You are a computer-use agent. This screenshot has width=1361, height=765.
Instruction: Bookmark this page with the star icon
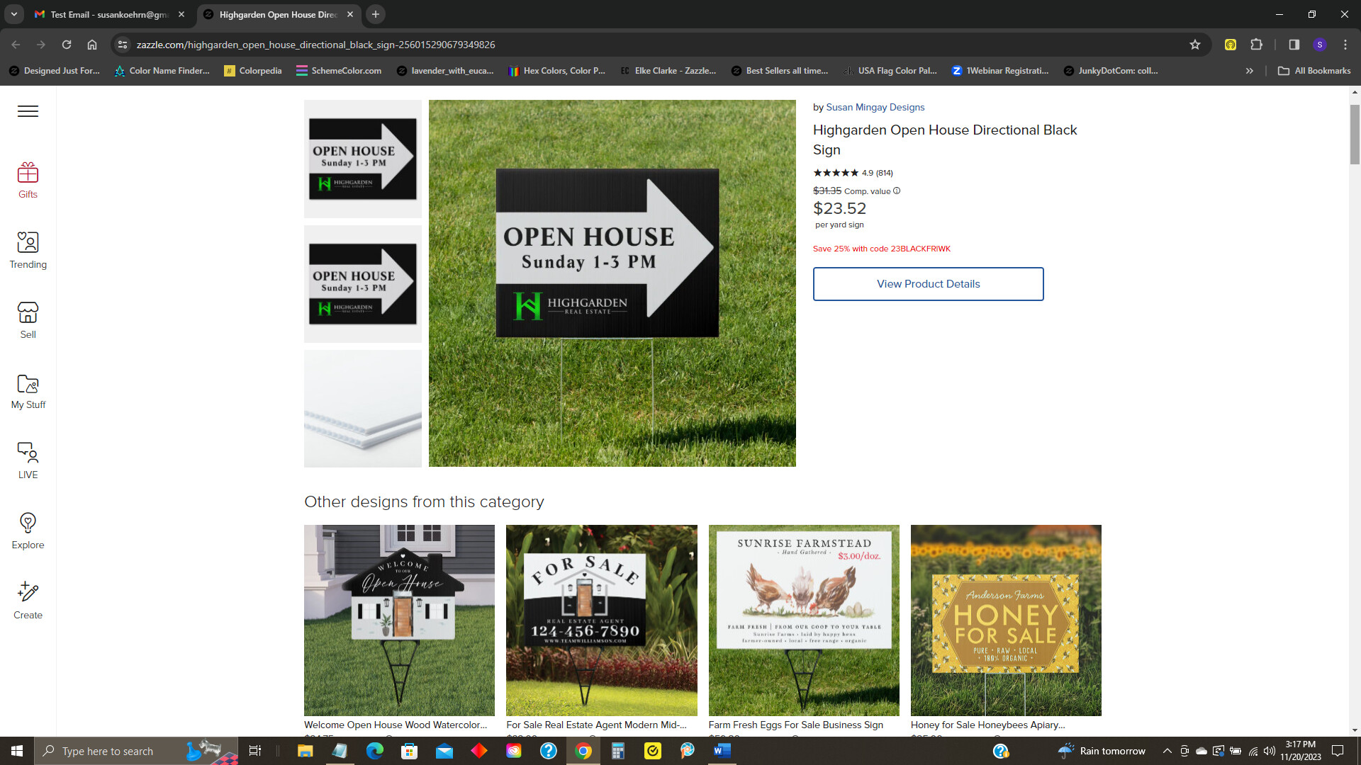click(x=1195, y=45)
